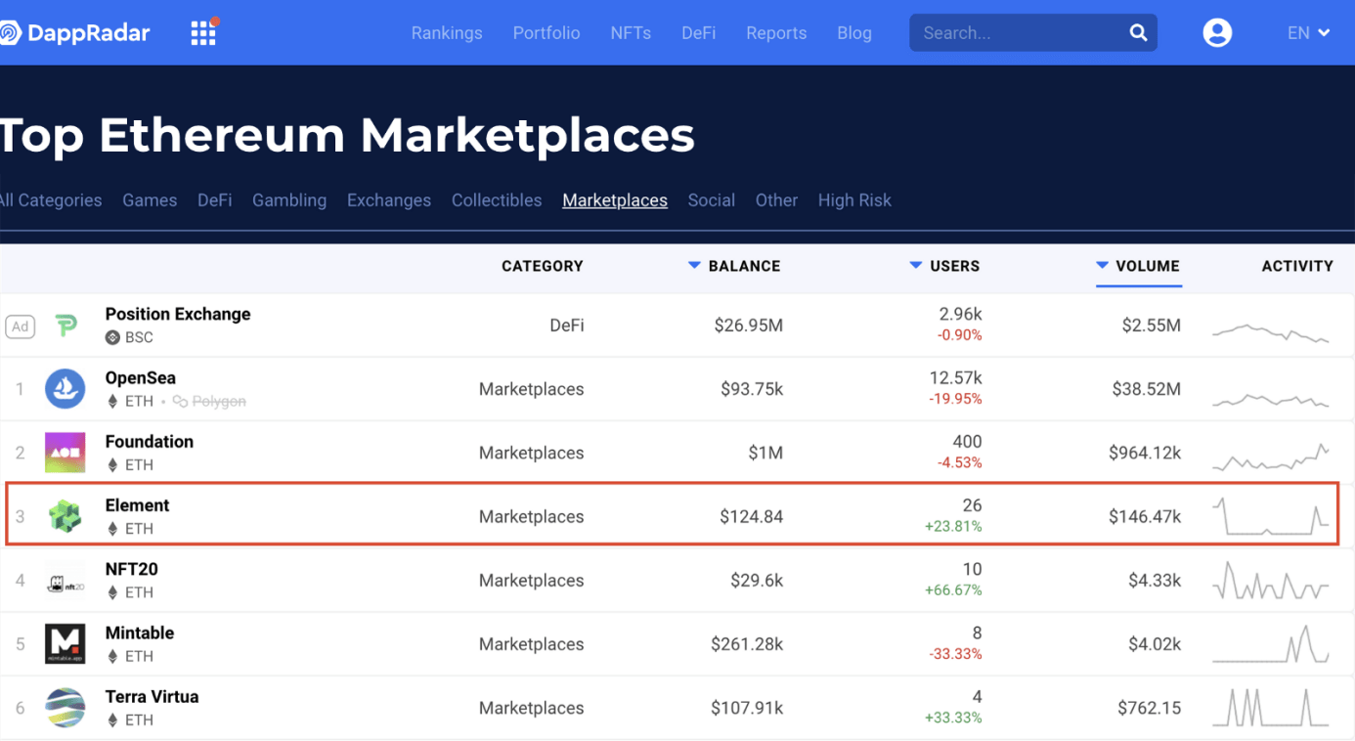Viewport: 1355px width, 741px height.
Task: Click OpenSea's -19.95% user change
Action: click(955, 399)
